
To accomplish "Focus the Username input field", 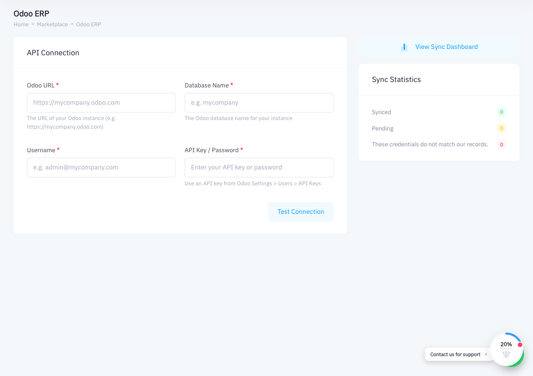I will (x=101, y=167).
